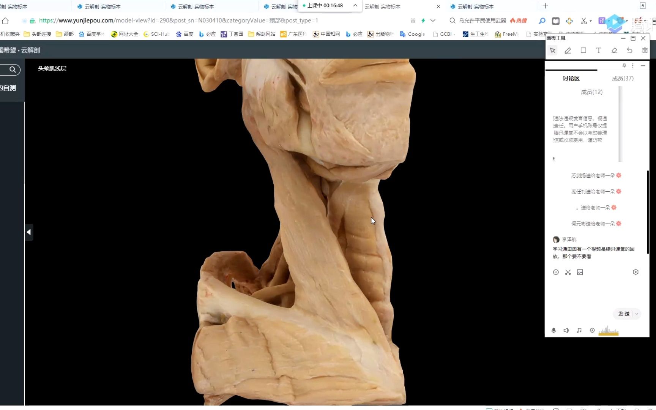Toggle the webcam icon
Screen dimensions: 656x410
click(592, 331)
